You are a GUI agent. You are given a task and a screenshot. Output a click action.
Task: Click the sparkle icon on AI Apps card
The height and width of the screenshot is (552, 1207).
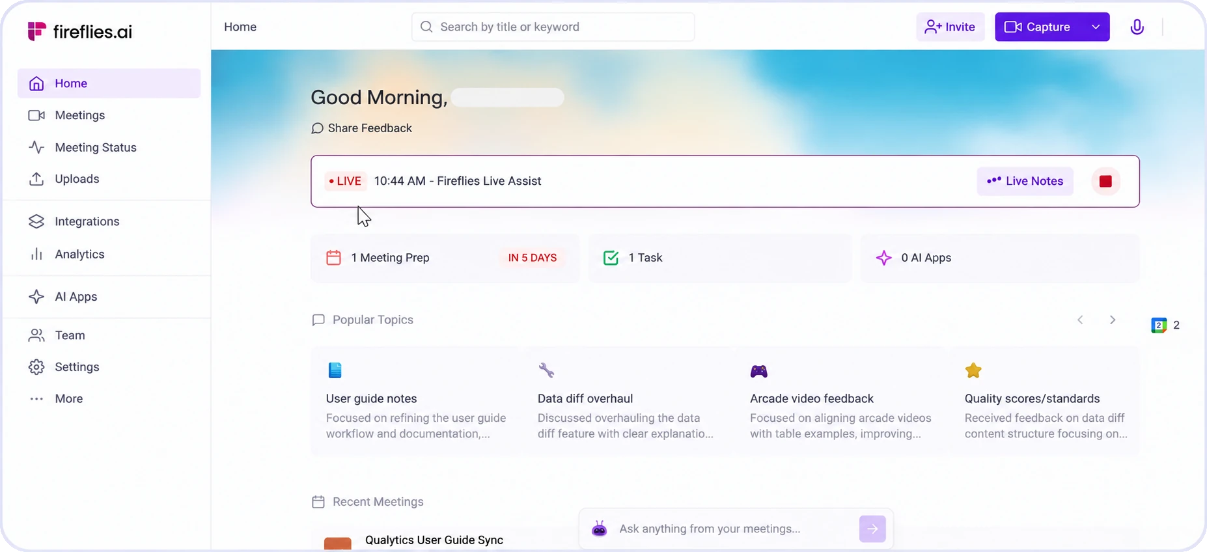pyautogui.click(x=883, y=258)
